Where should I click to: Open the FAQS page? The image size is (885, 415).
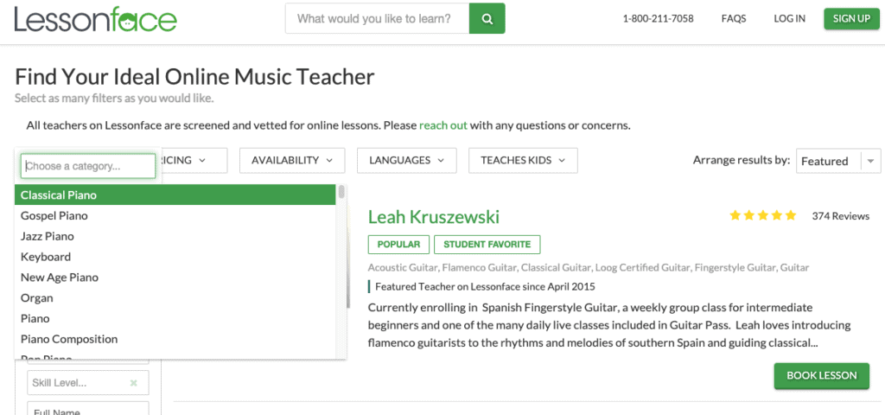(734, 19)
